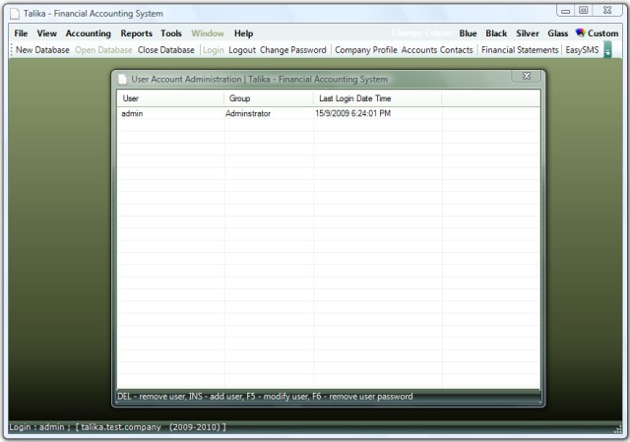Open the Reports menu
Image resolution: width=630 pixels, height=442 pixels.
136,33
